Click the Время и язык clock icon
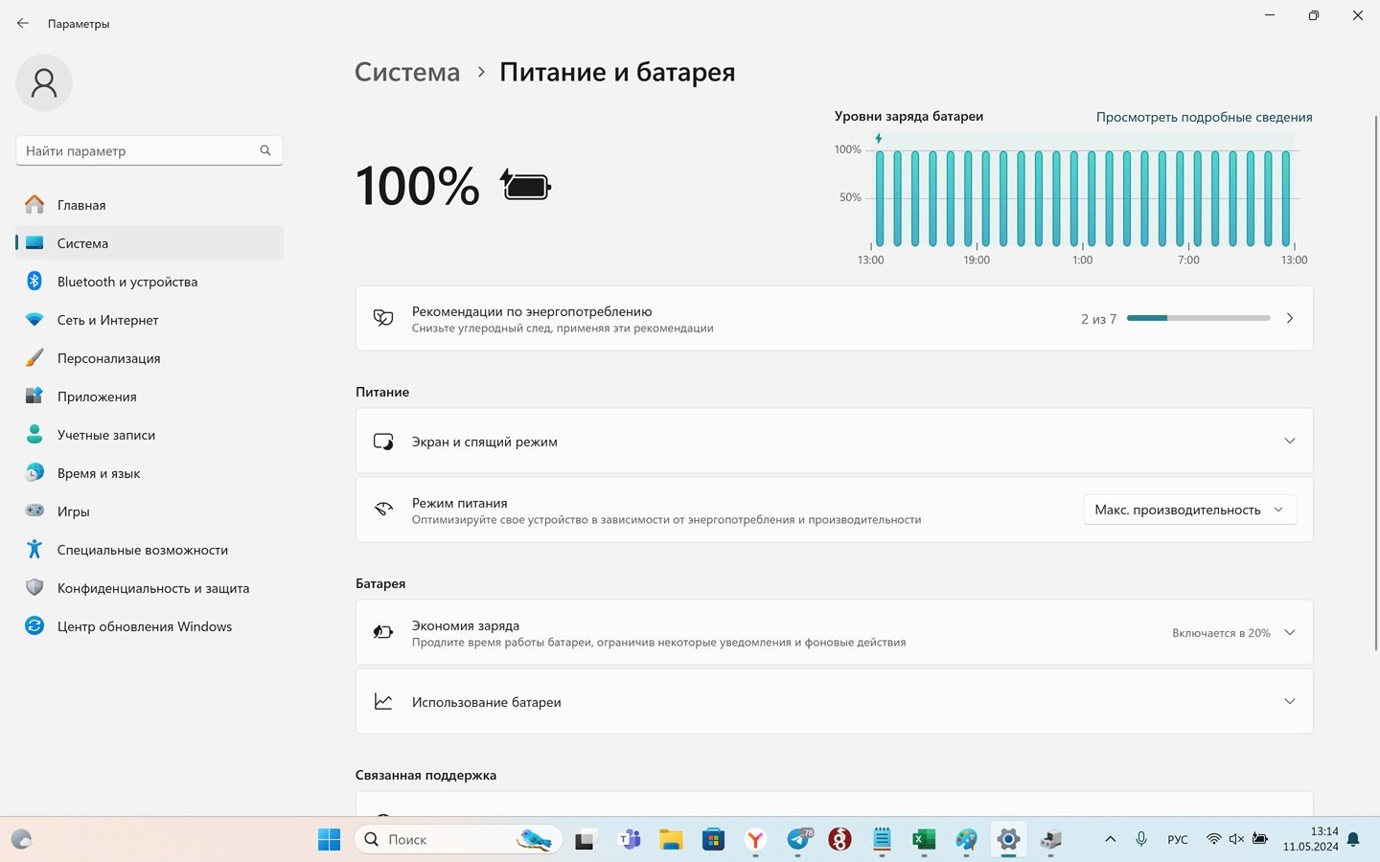 [34, 472]
